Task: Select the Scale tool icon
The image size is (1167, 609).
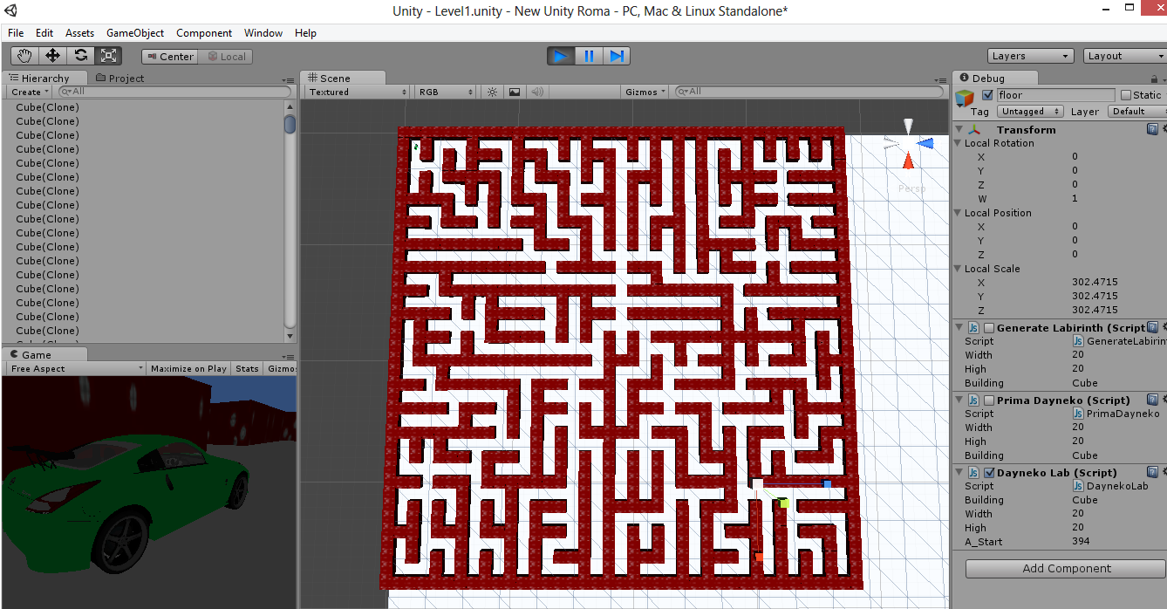Action: pos(108,56)
